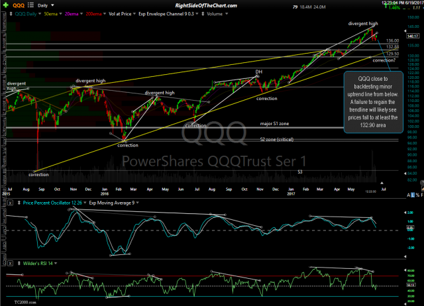Click the 'S3' annotation label
The image size is (424, 306).
tap(300, 172)
